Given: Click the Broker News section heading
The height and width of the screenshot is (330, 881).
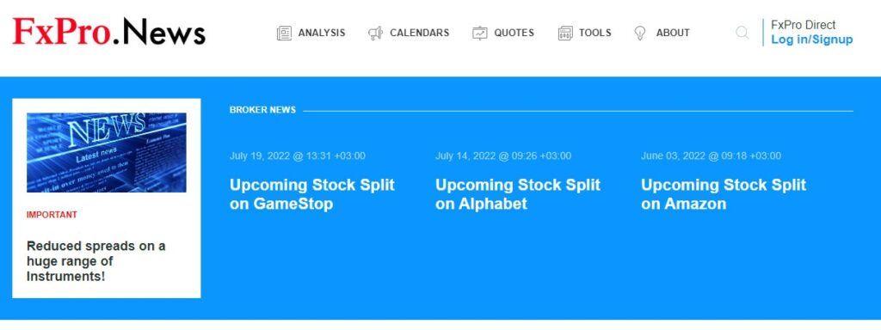Looking at the screenshot, I should (262, 110).
